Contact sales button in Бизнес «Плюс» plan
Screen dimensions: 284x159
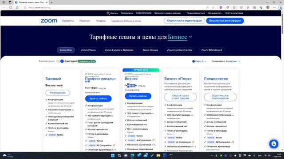tap(181, 97)
